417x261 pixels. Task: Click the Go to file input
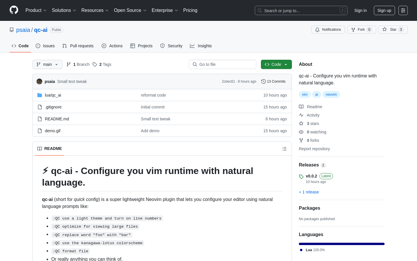pyautogui.click(x=222, y=64)
